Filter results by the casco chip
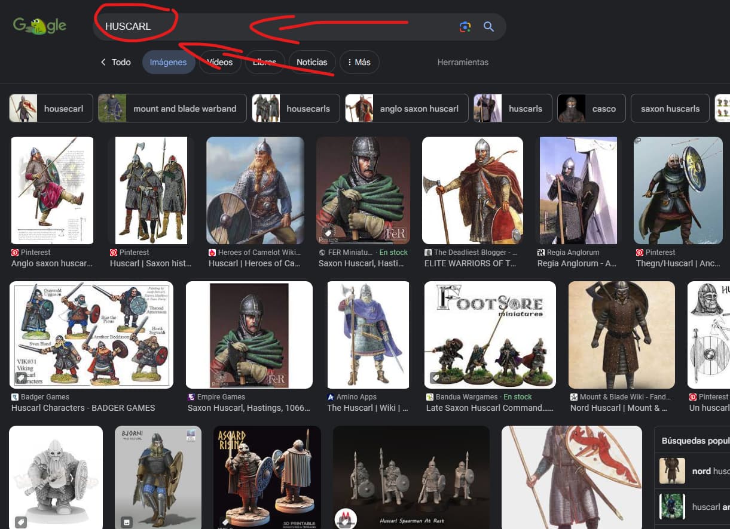Image resolution: width=730 pixels, height=529 pixels. (x=591, y=108)
